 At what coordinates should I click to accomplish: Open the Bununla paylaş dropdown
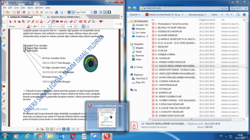197,15
